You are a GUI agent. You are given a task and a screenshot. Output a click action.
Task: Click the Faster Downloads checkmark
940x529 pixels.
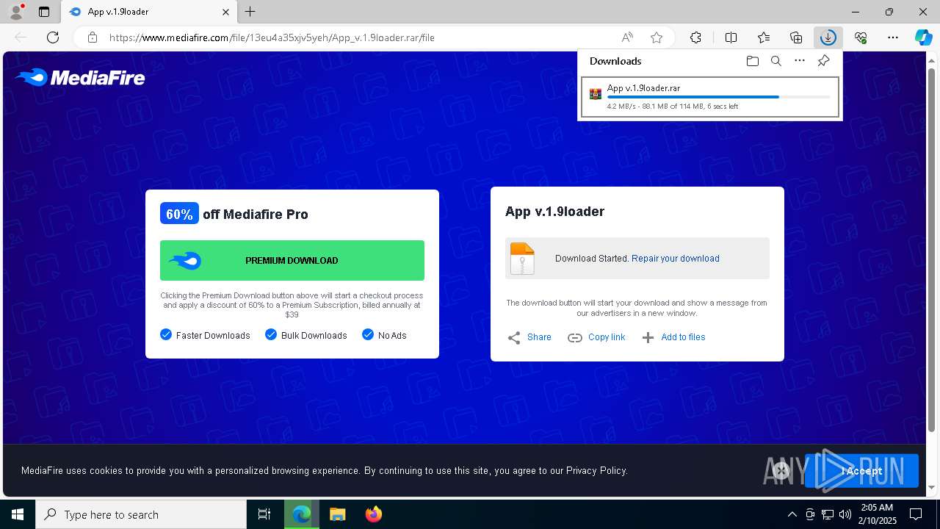point(165,334)
